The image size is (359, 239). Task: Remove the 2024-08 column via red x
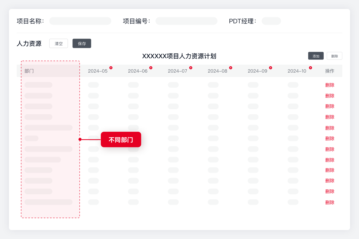pos(231,68)
